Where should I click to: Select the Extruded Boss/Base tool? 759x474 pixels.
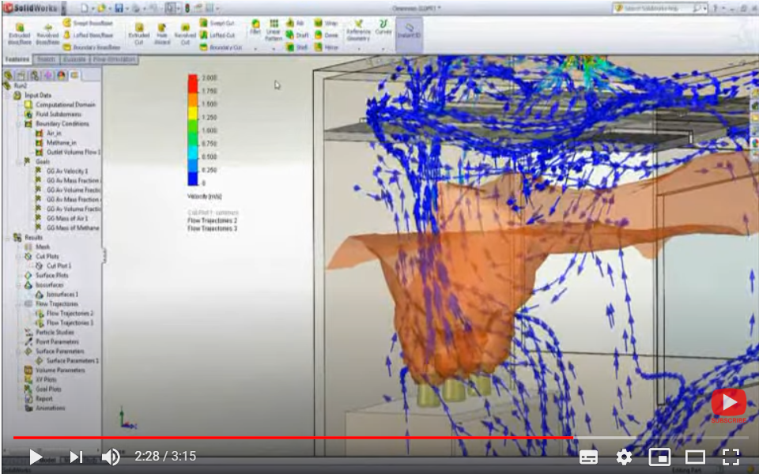(x=19, y=34)
